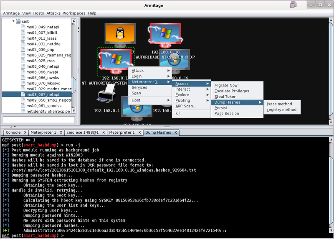
Task: Select the Linux penguin host icon
Action: pos(120,35)
